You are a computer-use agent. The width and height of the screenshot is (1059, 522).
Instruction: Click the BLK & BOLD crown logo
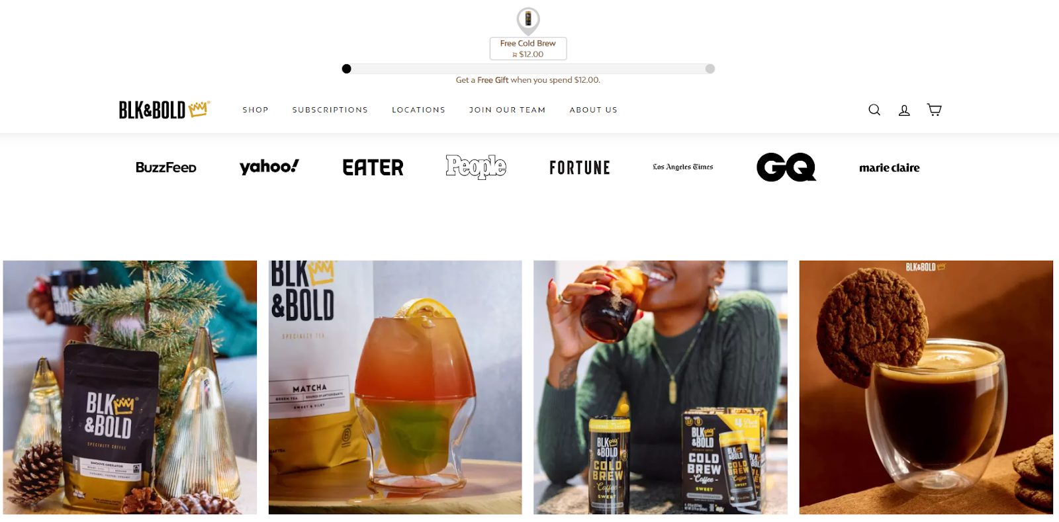[x=164, y=110]
